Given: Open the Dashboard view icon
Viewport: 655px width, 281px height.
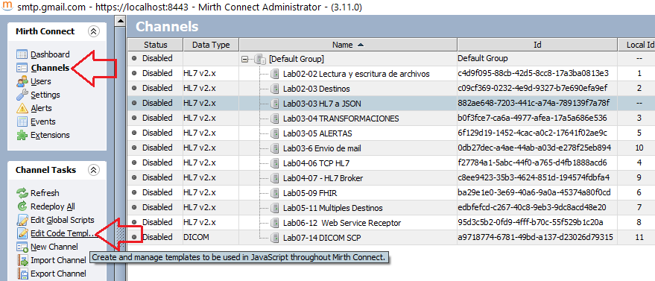Looking at the screenshot, I should tap(22, 54).
